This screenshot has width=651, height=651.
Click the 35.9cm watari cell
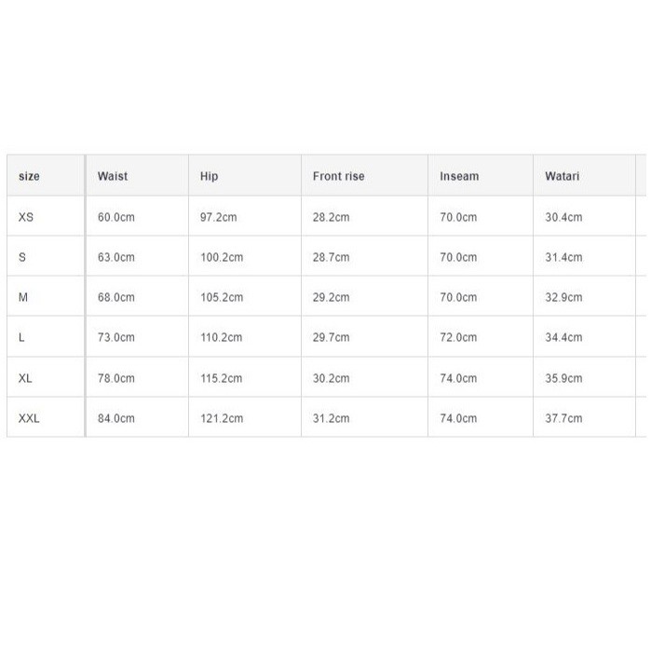click(x=563, y=378)
